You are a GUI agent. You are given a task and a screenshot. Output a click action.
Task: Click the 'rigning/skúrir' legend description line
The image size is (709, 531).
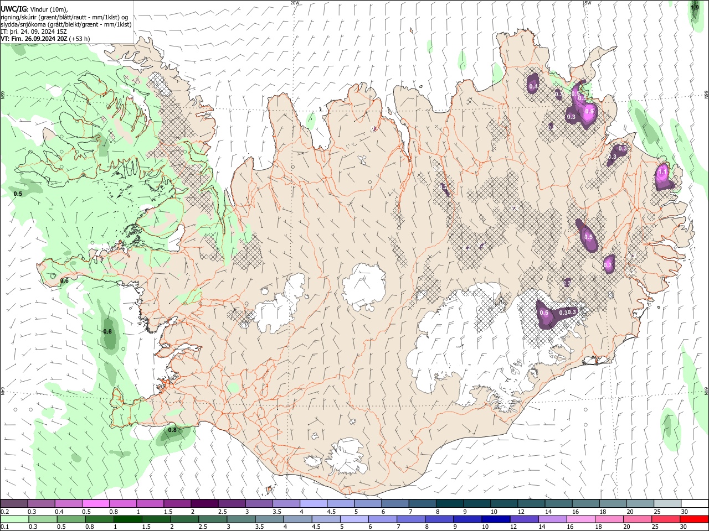click(x=65, y=17)
